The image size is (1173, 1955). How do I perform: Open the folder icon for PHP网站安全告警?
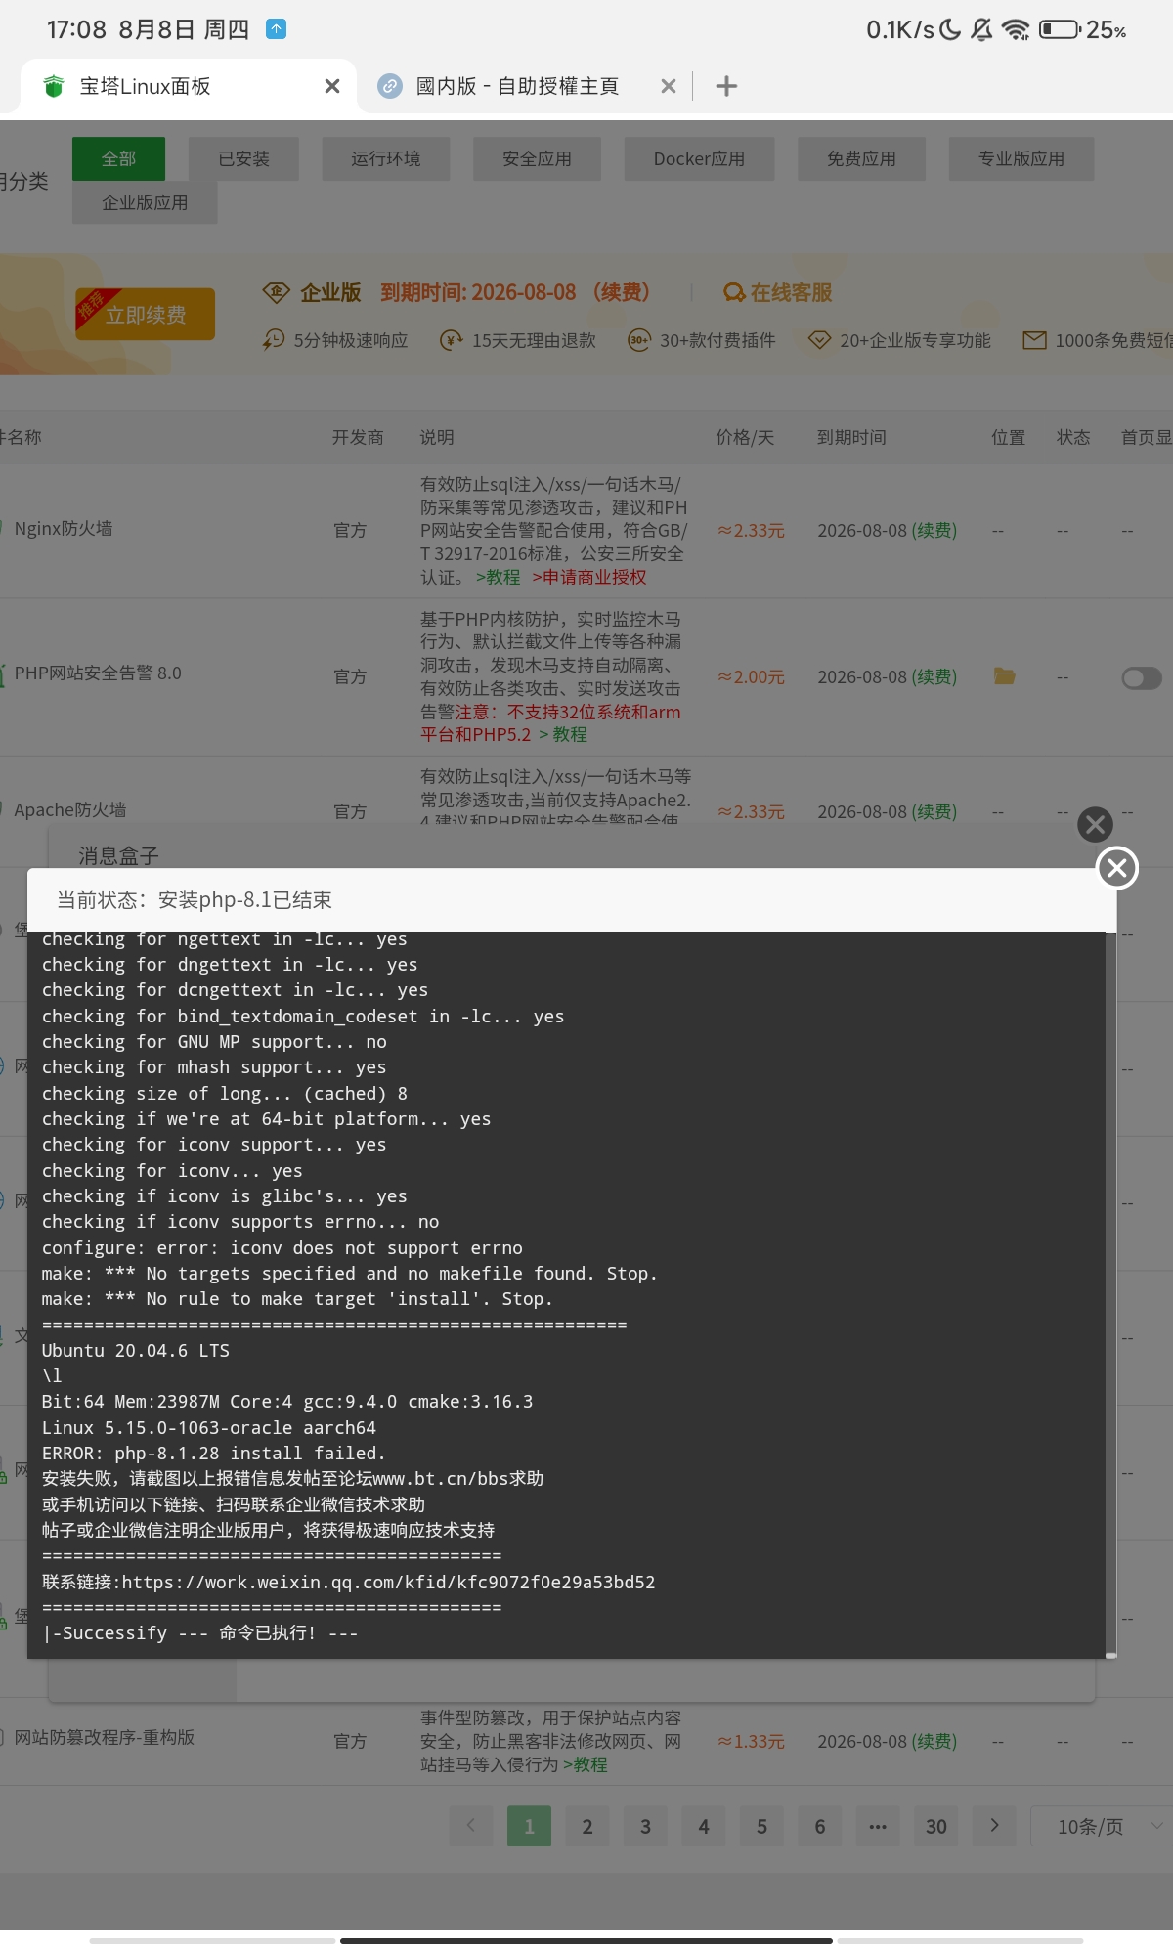pos(1004,675)
